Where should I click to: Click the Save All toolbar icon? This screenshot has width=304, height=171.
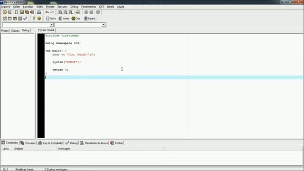(x=27, y=12)
